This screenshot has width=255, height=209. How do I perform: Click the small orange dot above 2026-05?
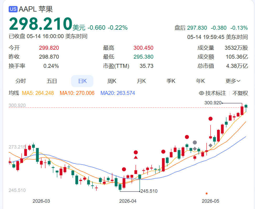(x=206, y=193)
